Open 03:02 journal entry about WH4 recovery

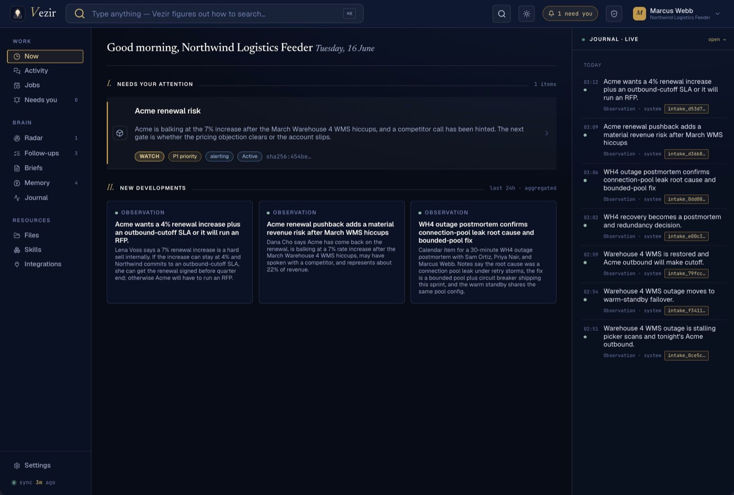coord(654,226)
